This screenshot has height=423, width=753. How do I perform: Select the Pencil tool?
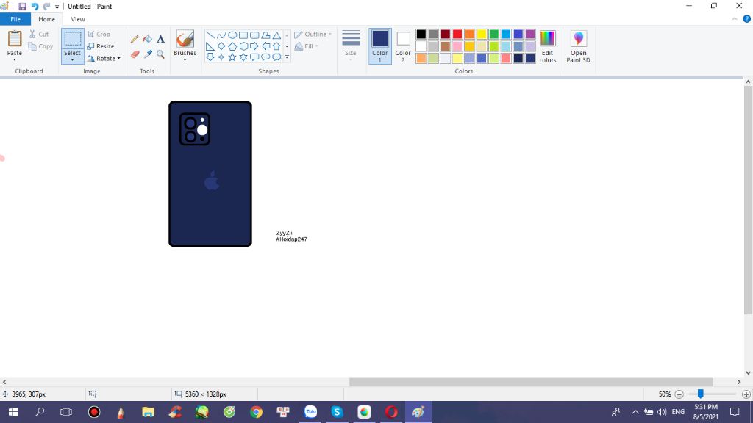click(135, 39)
